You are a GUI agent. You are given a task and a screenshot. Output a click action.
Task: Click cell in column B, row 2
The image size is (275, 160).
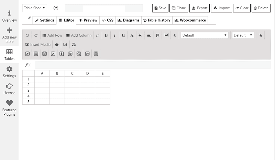coord(57,85)
